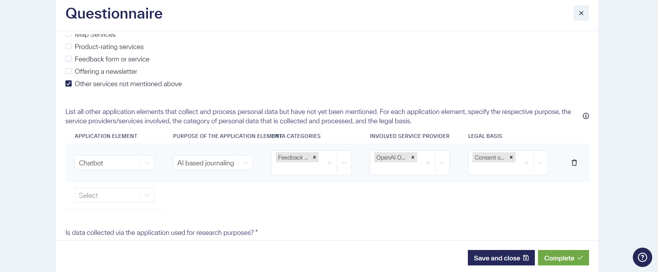Open the info tooltip beside the instructions
Viewport: 658px width, 272px height.
[x=586, y=116]
